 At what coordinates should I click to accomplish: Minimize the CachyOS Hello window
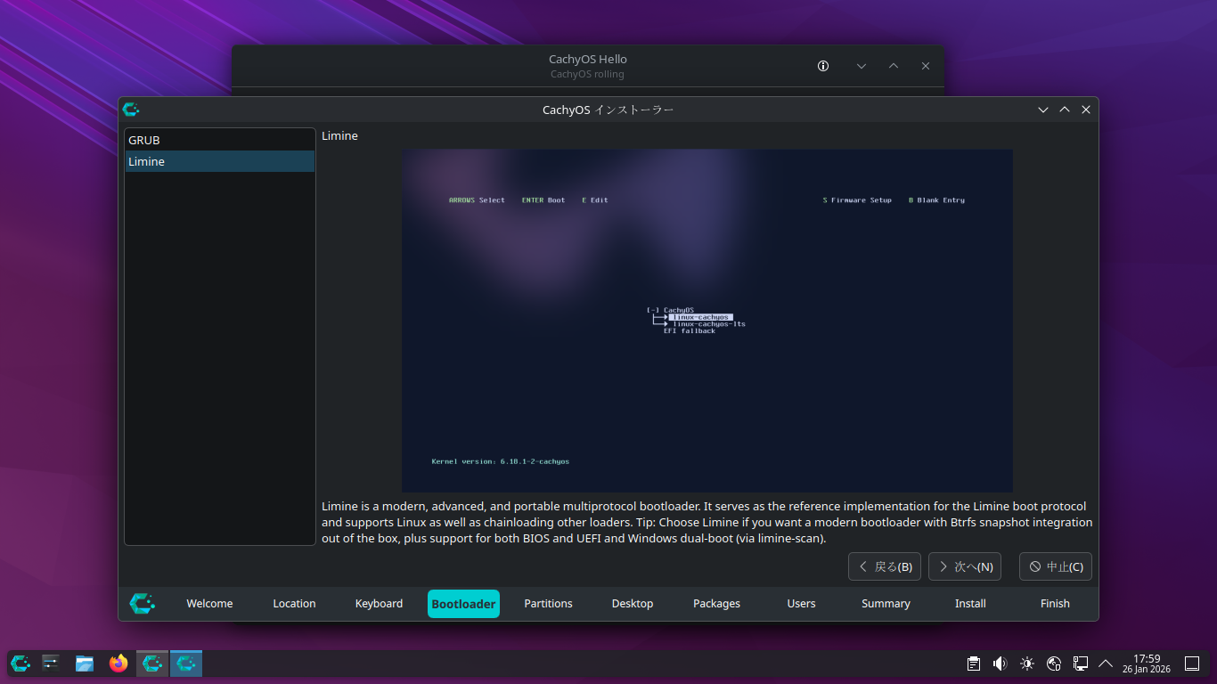pyautogui.click(x=862, y=66)
